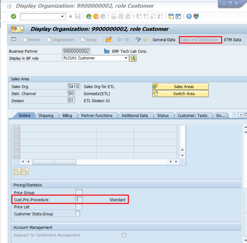Click the Next Page icon
The height and width of the screenshot is (243, 247).
pos(153,16)
